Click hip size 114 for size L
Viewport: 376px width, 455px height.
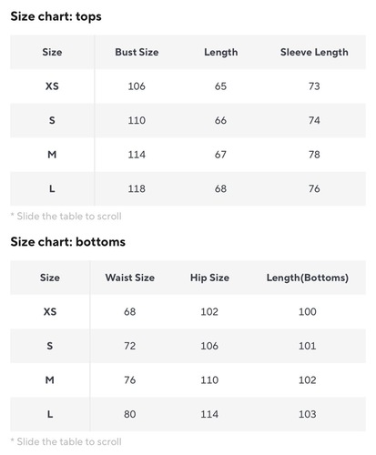pos(209,414)
